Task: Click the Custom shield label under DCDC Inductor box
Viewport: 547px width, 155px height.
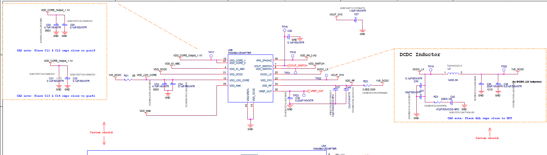Action: click(x=488, y=138)
